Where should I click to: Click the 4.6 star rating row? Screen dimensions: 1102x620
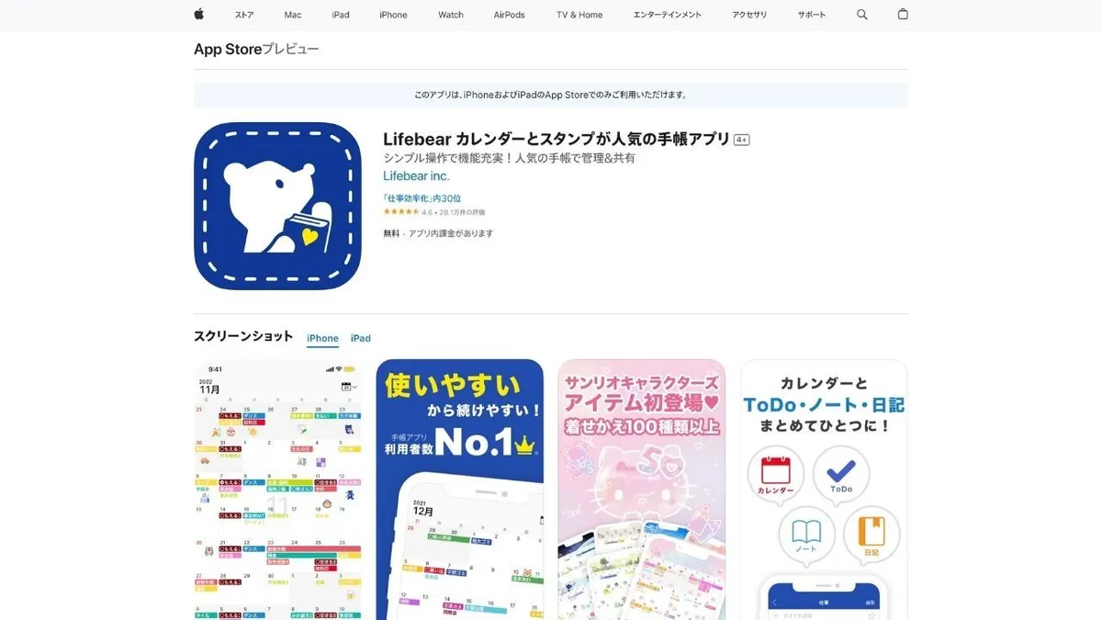434,212
